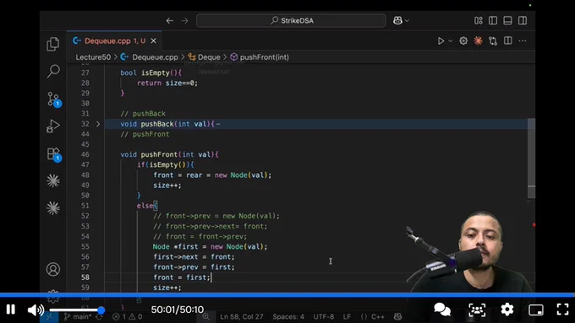Click the first starburst icon in activity bar

[x=53, y=180]
